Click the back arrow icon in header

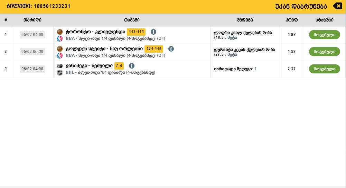click(338, 6)
